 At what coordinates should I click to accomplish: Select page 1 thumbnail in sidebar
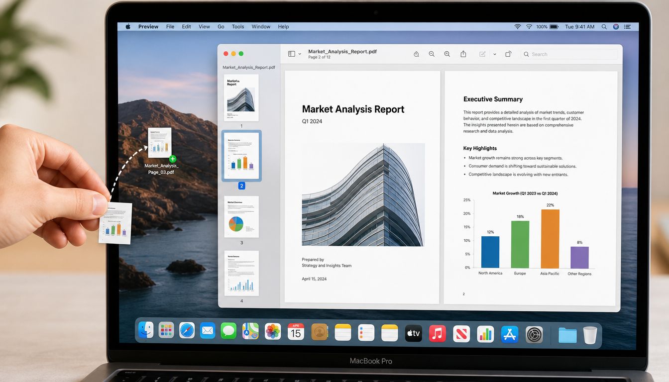tap(241, 97)
